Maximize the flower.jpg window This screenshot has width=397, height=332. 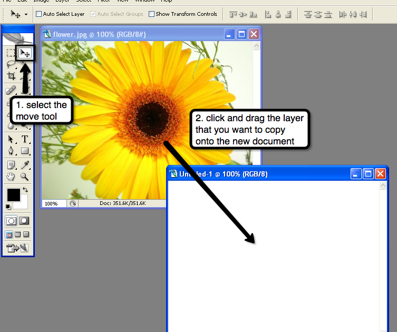[241, 34]
